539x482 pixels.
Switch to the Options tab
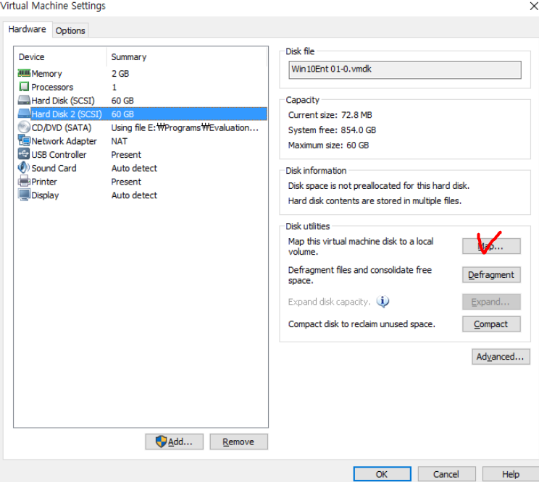click(x=70, y=30)
